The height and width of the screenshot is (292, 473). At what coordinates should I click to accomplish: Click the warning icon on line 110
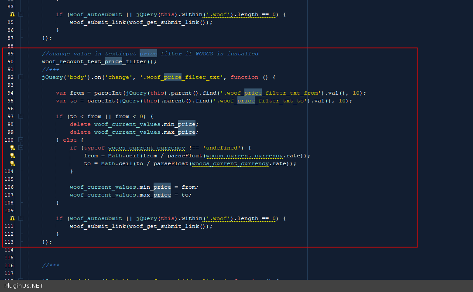12,218
